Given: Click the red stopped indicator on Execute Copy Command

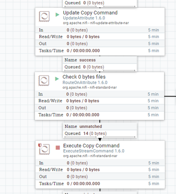Looking at the screenshot, I should pyautogui.click(x=58, y=147).
